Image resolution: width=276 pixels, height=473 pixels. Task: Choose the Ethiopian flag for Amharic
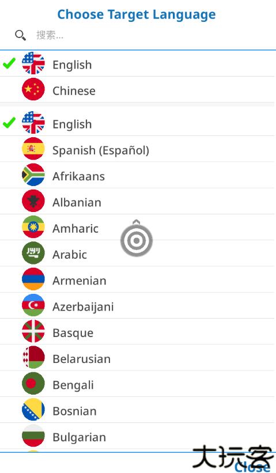33,227
